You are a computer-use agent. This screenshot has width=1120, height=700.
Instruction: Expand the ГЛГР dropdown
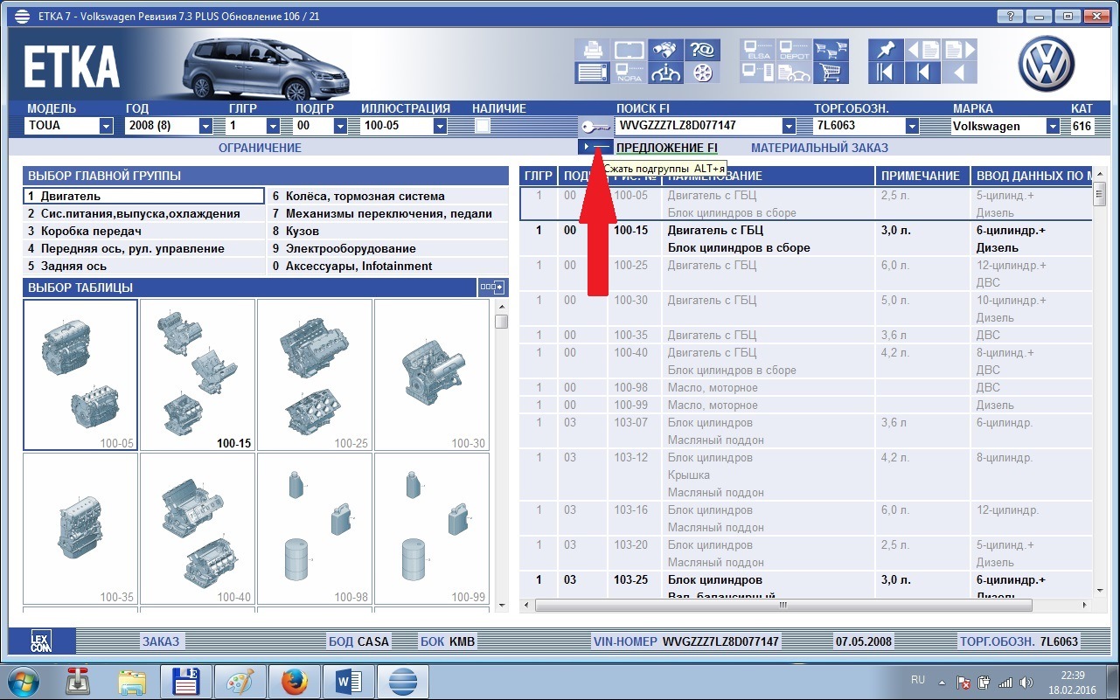click(273, 126)
